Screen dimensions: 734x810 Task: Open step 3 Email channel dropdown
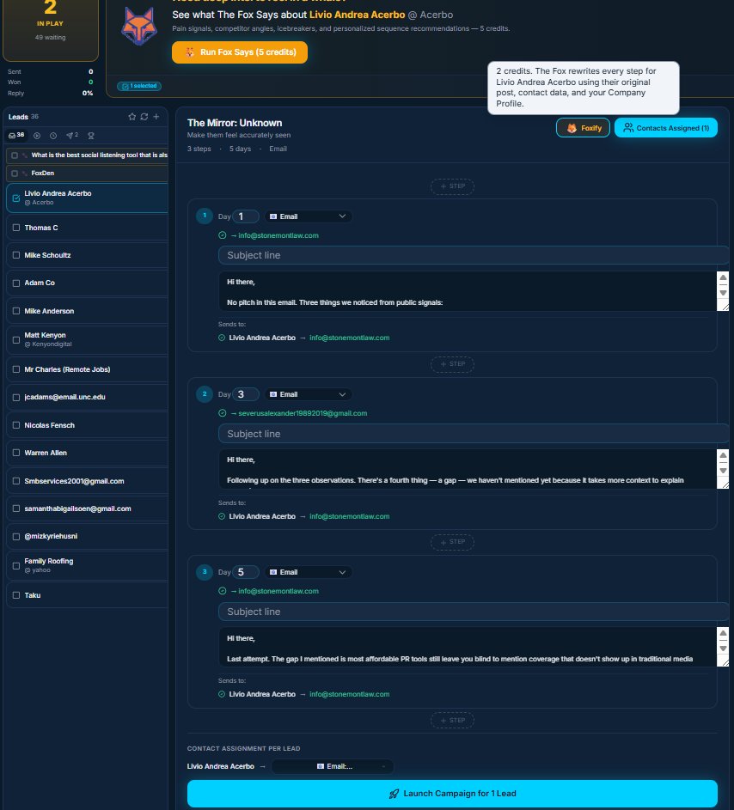tap(308, 572)
